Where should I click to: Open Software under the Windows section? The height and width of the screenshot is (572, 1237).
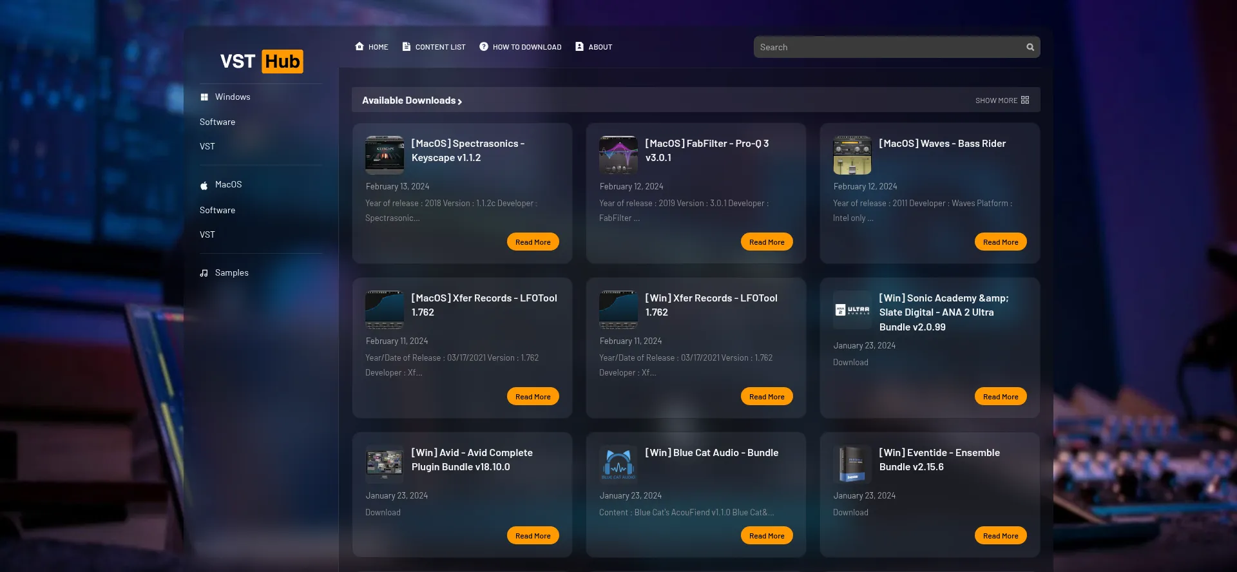[x=217, y=122]
